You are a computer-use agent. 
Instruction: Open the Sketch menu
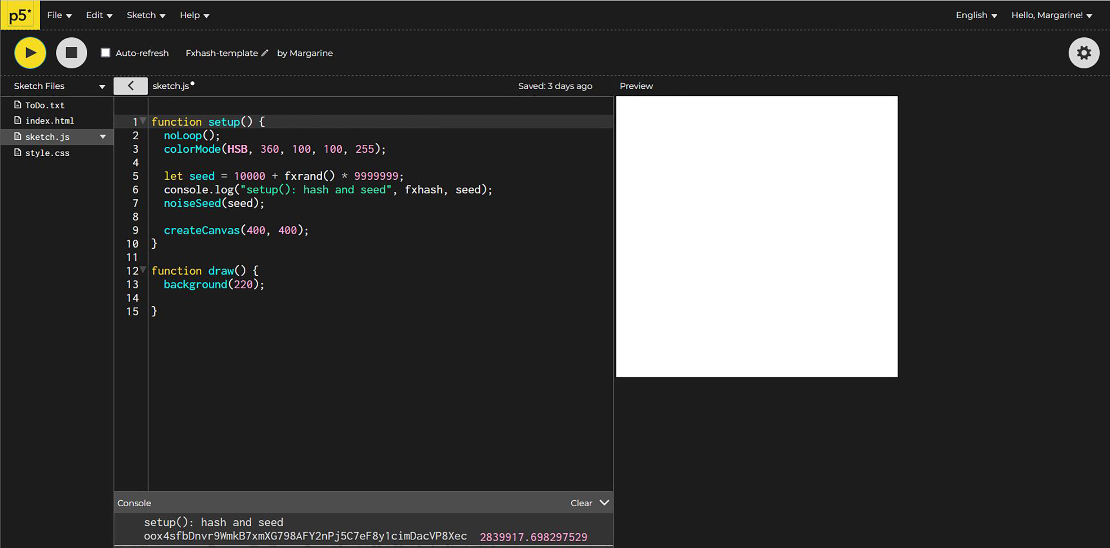click(x=146, y=16)
